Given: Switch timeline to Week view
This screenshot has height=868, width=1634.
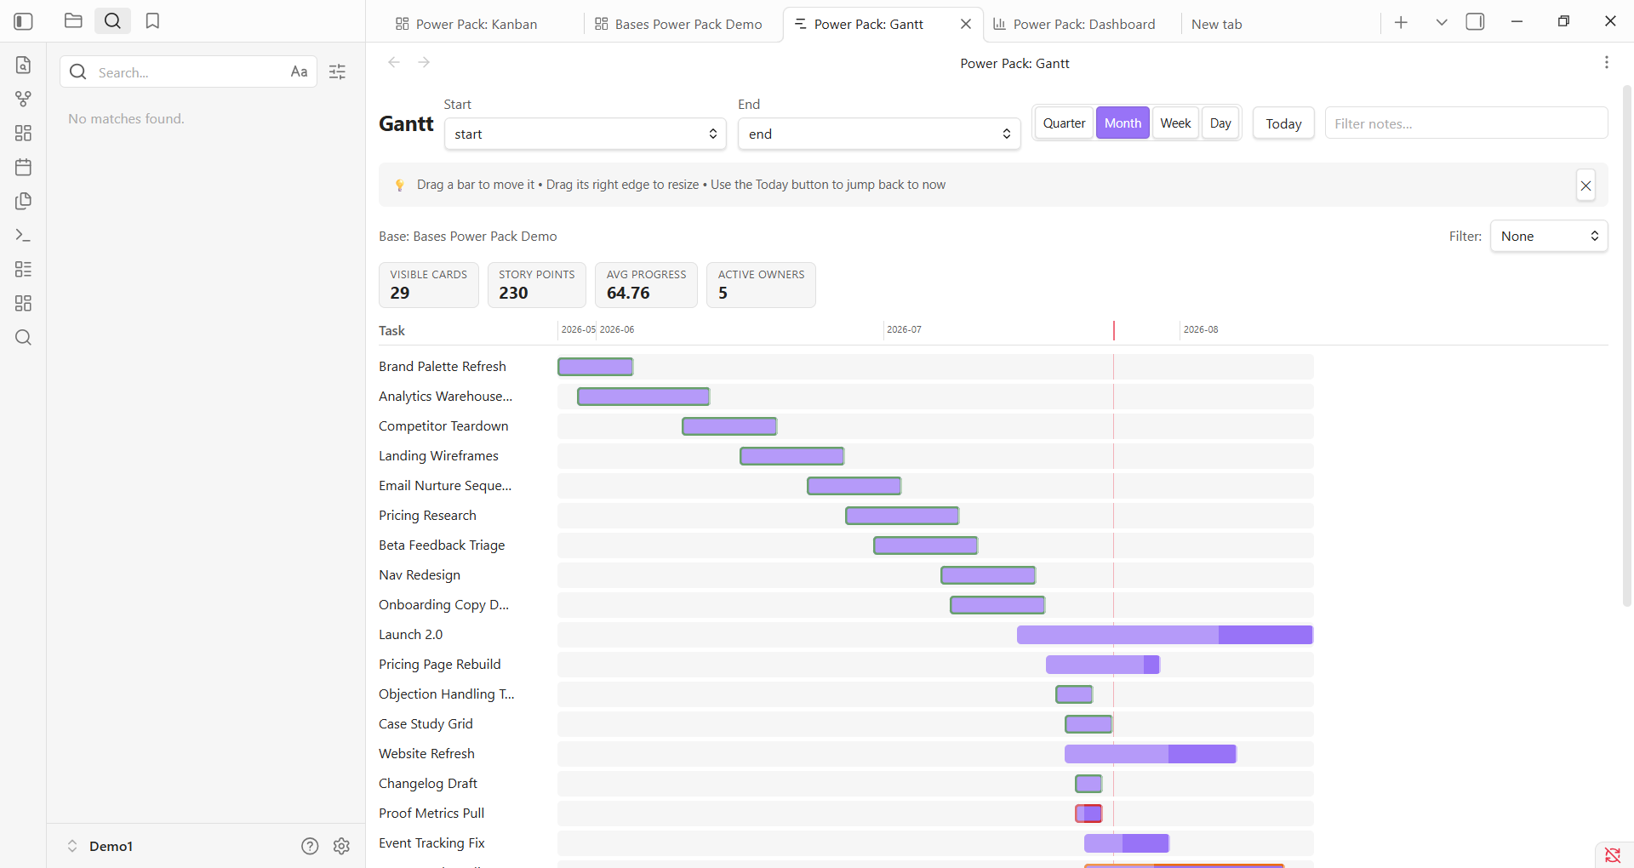Looking at the screenshot, I should pos(1175,123).
